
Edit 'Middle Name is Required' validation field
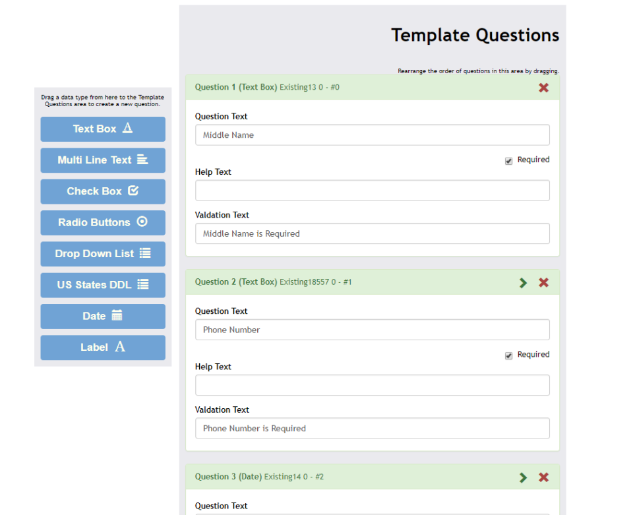click(x=372, y=233)
